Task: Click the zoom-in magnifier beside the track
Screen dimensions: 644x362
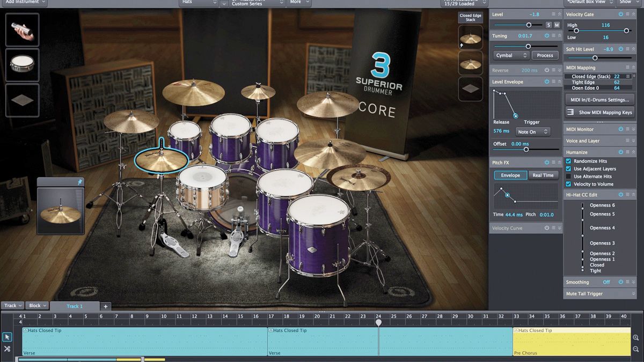Action: coord(636,338)
